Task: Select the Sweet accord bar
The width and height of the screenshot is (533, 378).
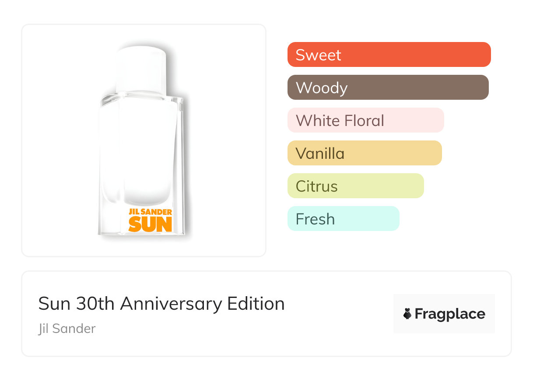Action: [x=389, y=55]
